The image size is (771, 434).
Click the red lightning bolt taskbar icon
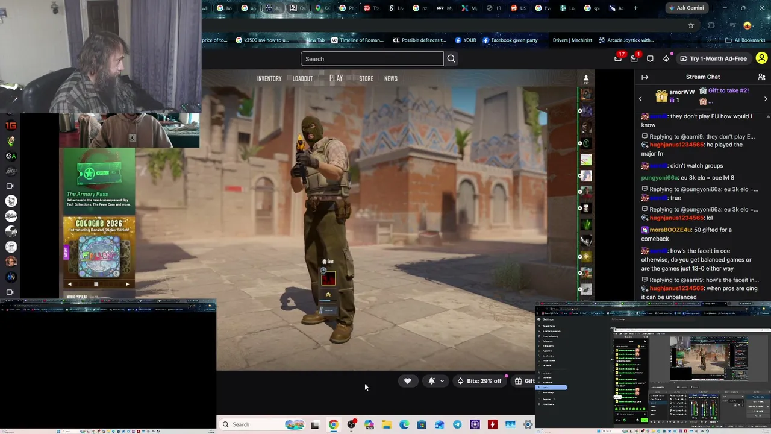(x=493, y=424)
